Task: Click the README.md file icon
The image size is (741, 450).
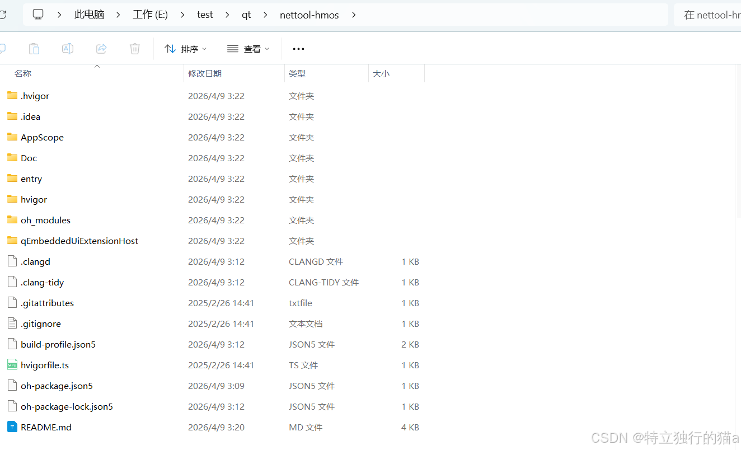Action: point(12,427)
